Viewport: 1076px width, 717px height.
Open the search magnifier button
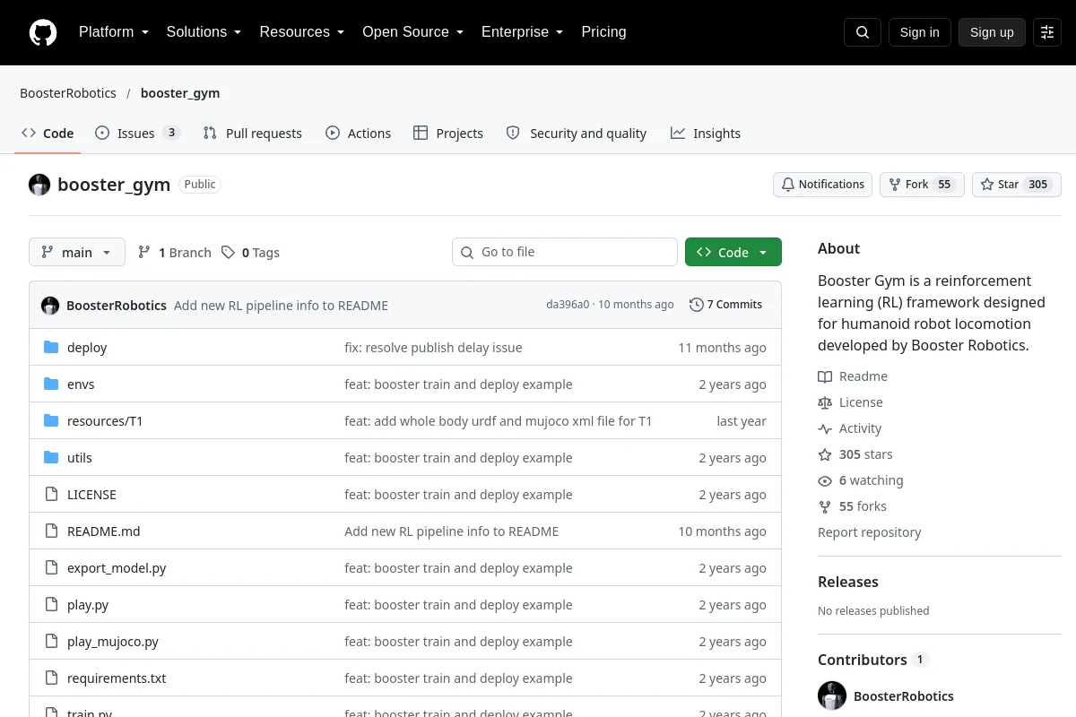pos(863,32)
